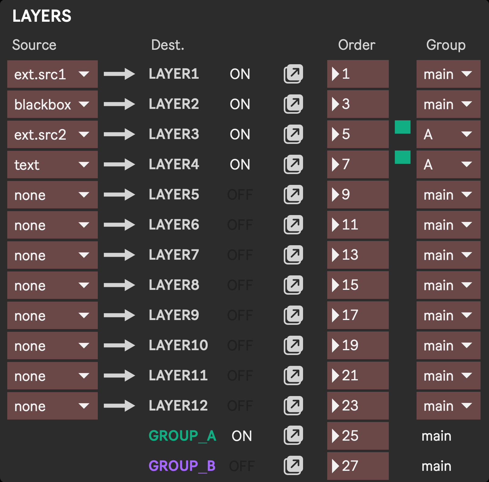Screen dimensions: 489x482
Task: Open LAYER6 pop-out window icon
Action: coord(293,225)
